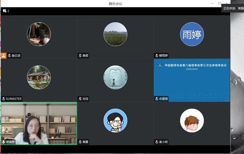244x154 pixels.
Task: Click the muted microphone icon for 唐渠
Action: click(x=80, y=56)
